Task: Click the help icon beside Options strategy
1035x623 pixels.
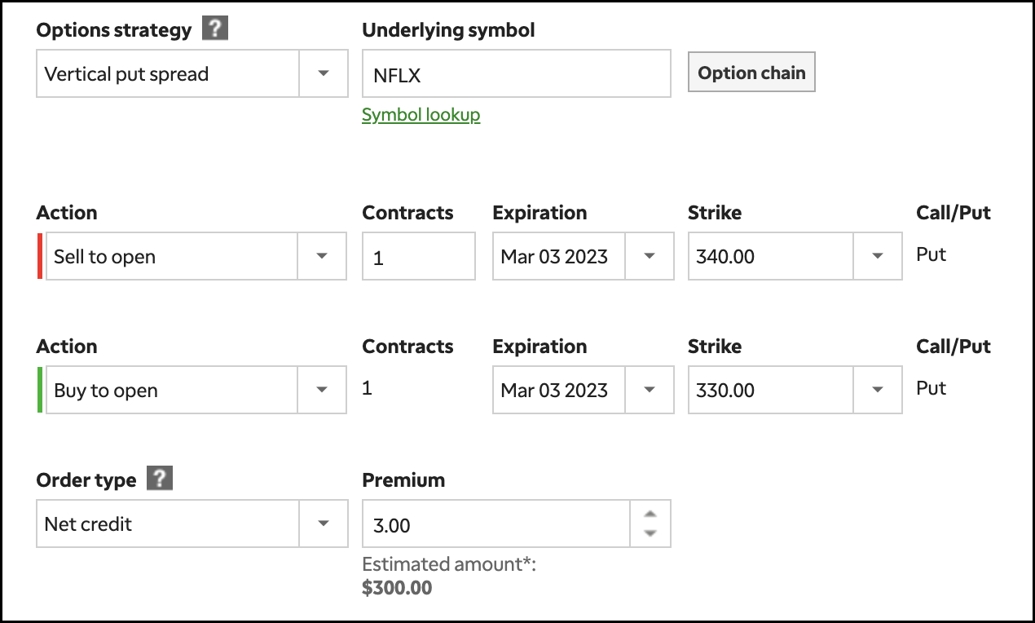Action: pyautogui.click(x=215, y=29)
